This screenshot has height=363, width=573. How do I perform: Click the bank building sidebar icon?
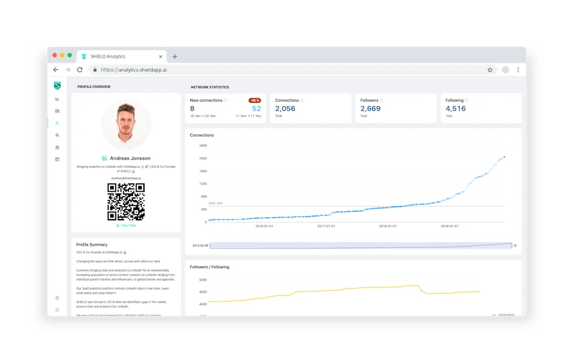click(57, 147)
